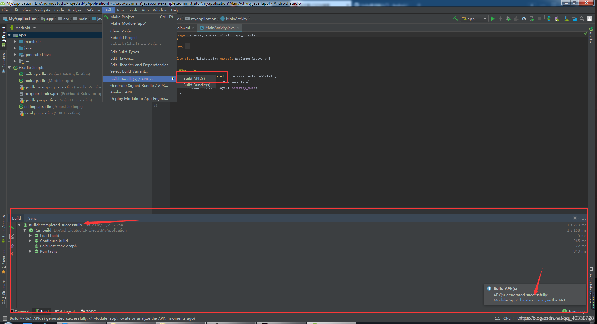Expand the java folder in project tree
The image size is (597, 324).
tap(15, 48)
